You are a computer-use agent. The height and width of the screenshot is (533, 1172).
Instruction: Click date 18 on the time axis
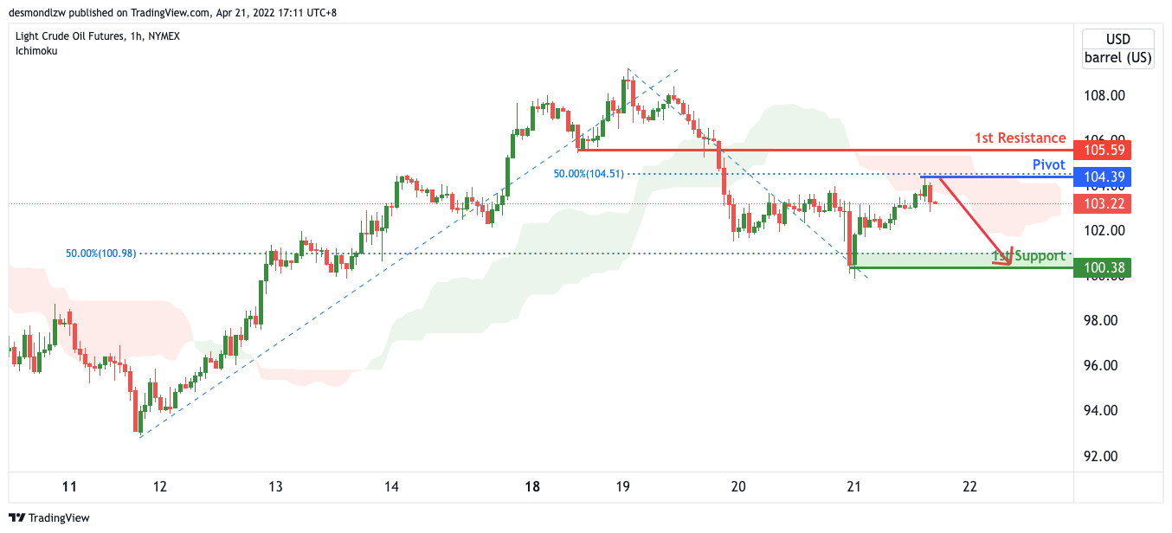532,486
